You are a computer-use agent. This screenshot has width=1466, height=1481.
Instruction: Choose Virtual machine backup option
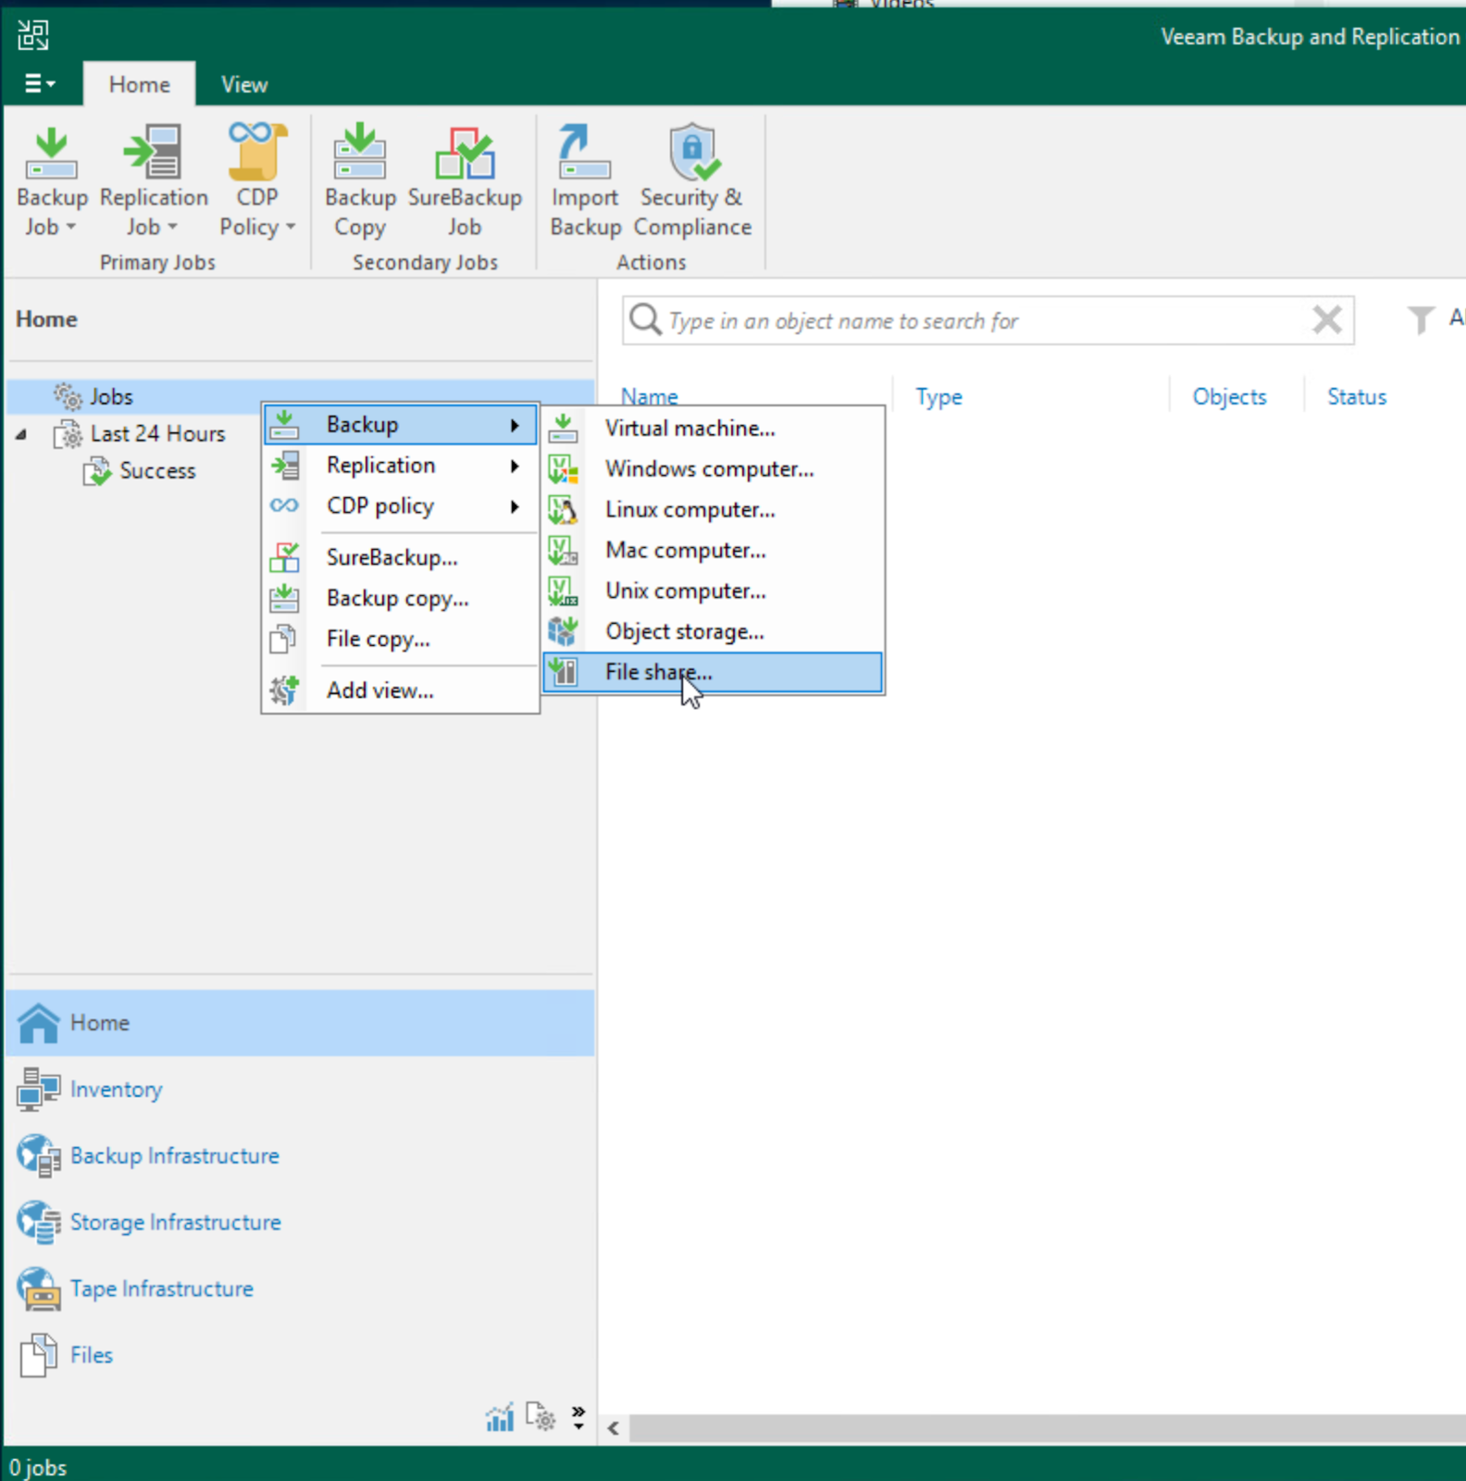pyautogui.click(x=713, y=428)
